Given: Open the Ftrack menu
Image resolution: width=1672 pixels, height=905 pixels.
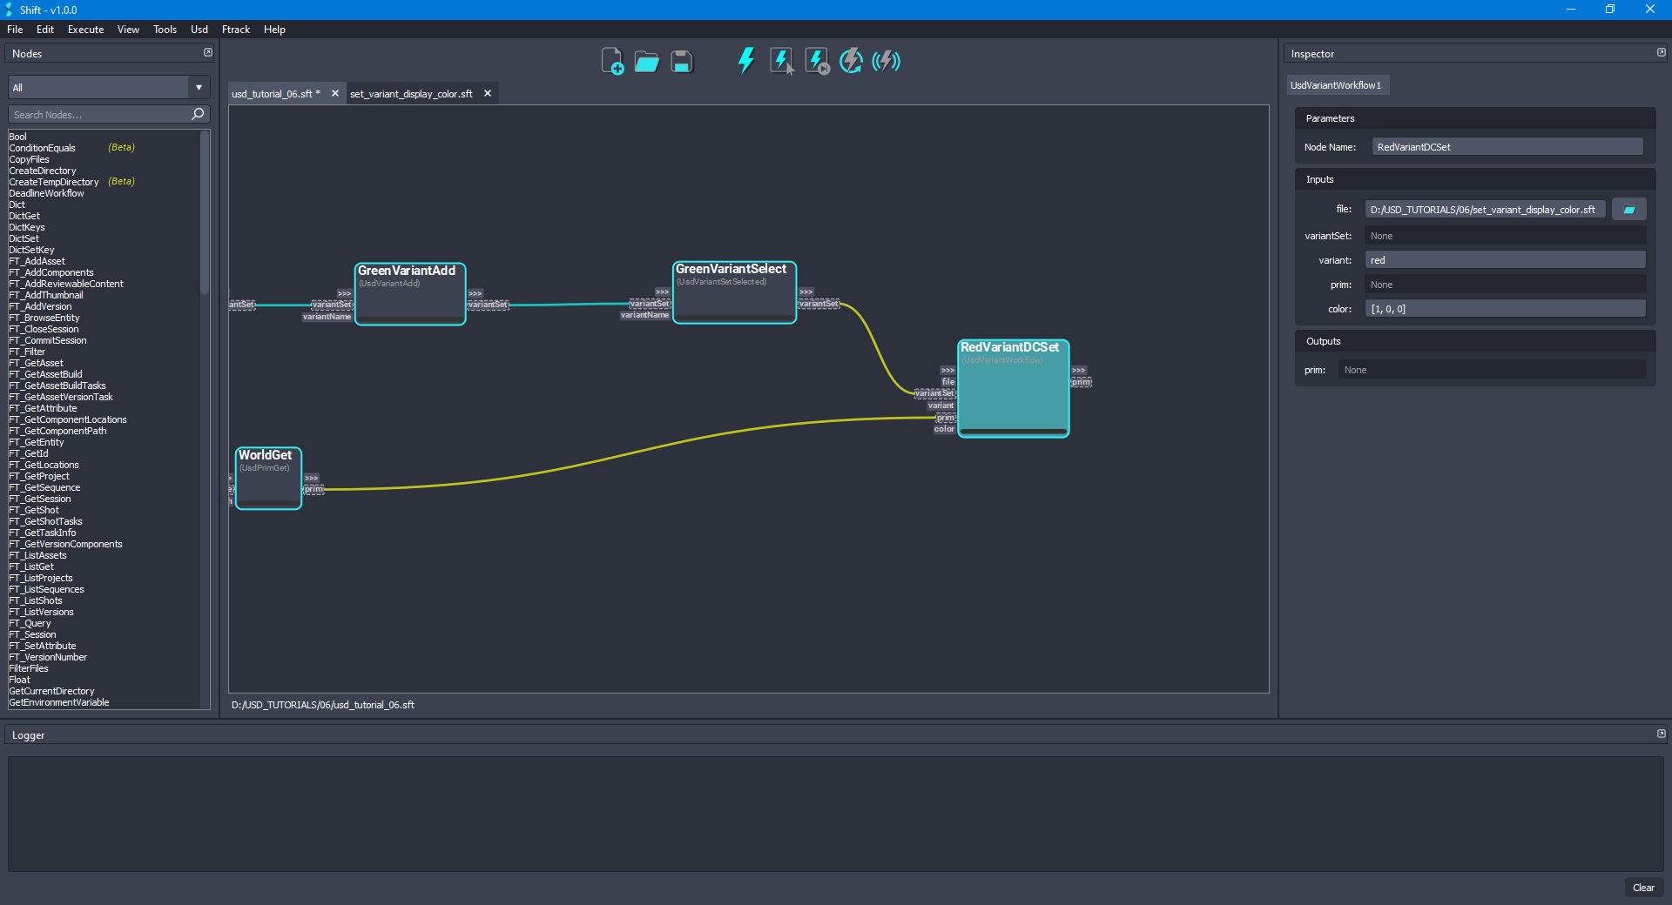Looking at the screenshot, I should (x=235, y=29).
